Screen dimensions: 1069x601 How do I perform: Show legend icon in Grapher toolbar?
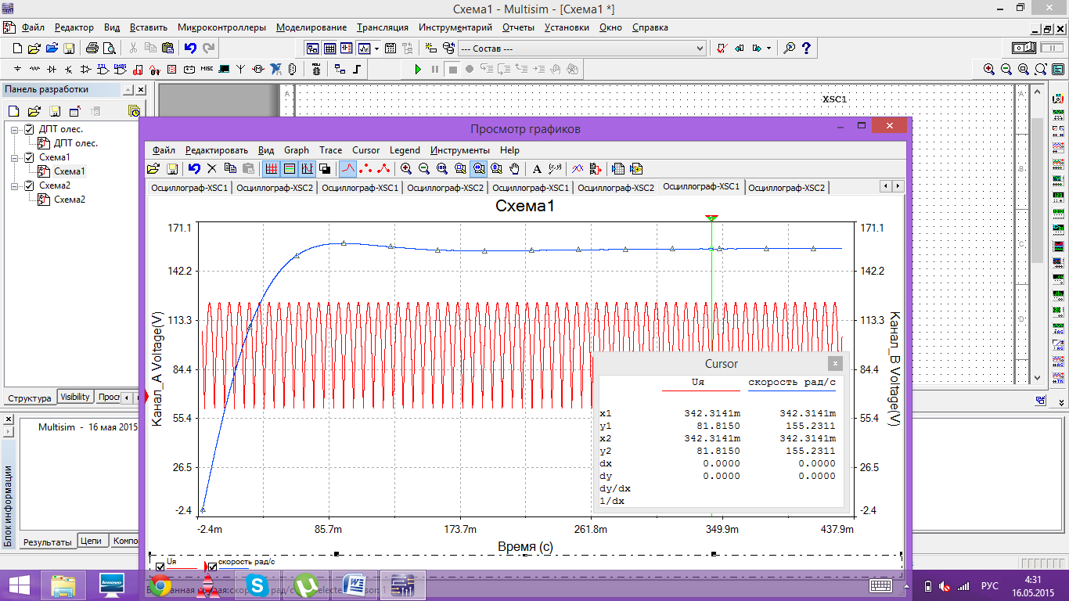[290, 168]
